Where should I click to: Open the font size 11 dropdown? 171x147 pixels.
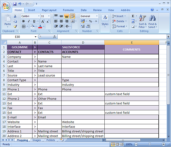(x=49, y=16)
